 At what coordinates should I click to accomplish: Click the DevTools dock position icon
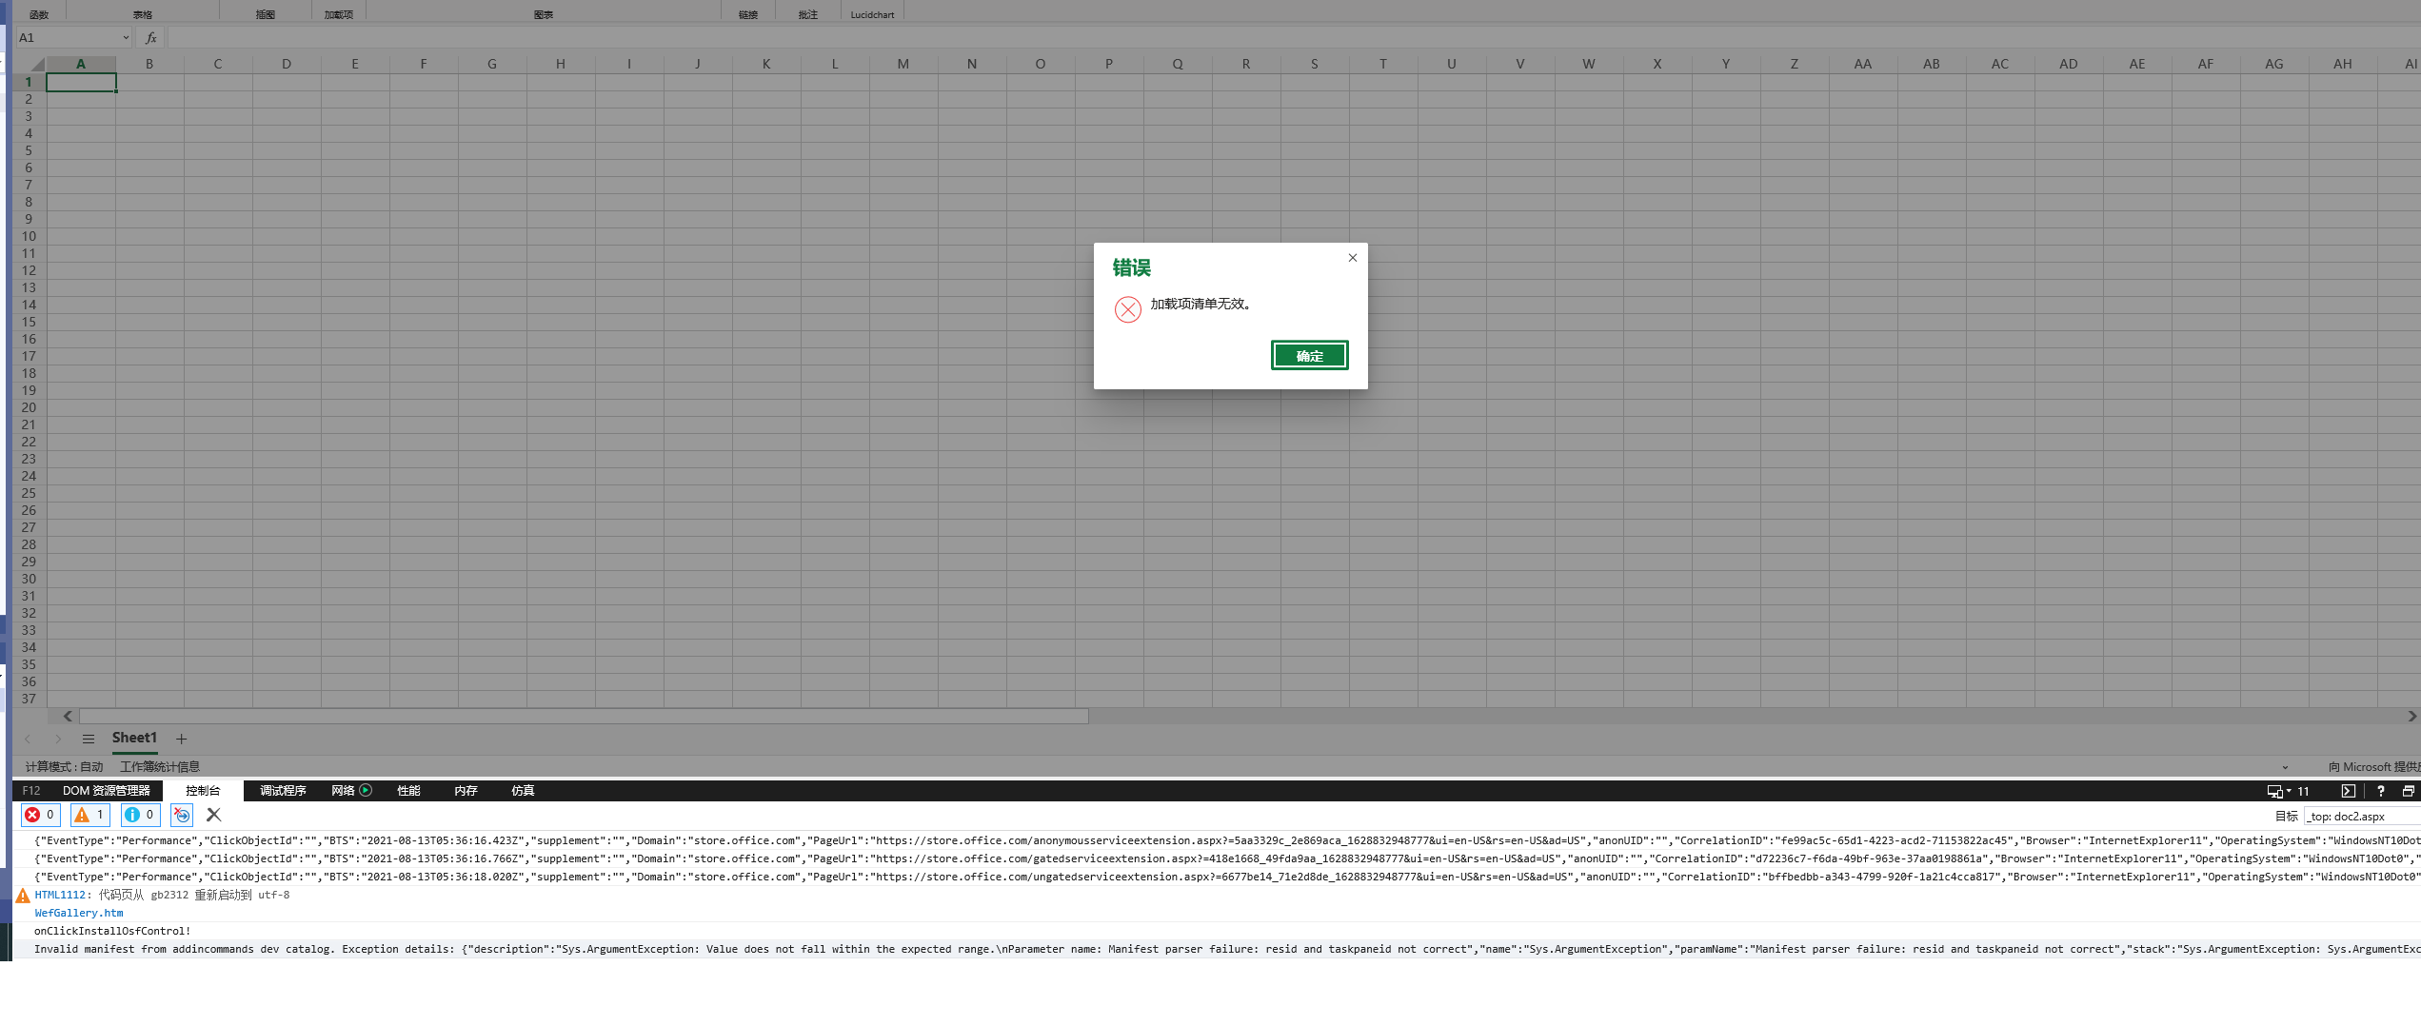[2410, 791]
